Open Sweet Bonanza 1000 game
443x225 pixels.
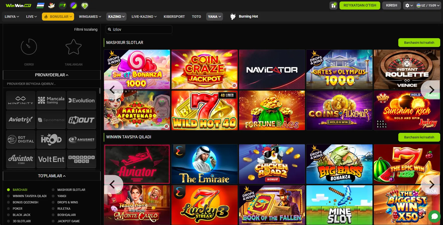tap(137, 69)
